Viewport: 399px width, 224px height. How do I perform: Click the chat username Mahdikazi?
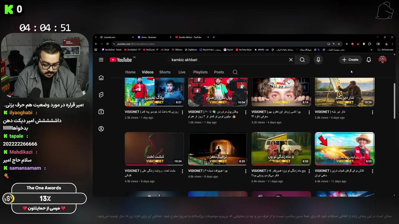pos(21,152)
